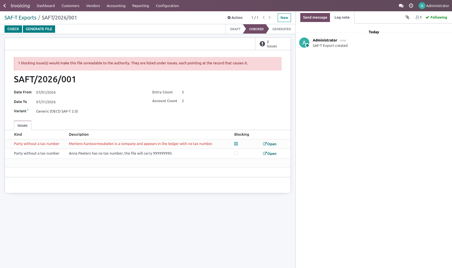Select the Issues tab
The image size is (452, 268).
coord(23,126)
